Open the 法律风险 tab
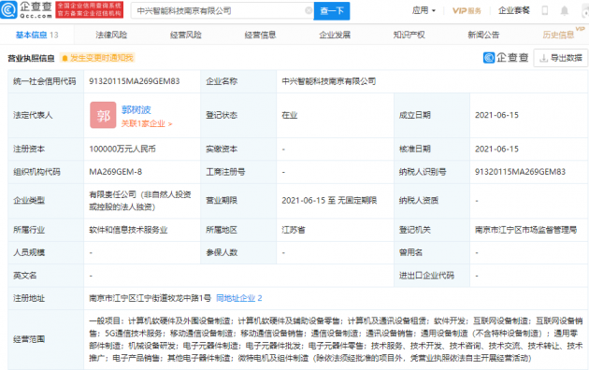This screenshot has width=589, height=370. pos(111,35)
